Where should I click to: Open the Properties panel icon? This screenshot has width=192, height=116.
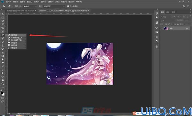[157, 22]
